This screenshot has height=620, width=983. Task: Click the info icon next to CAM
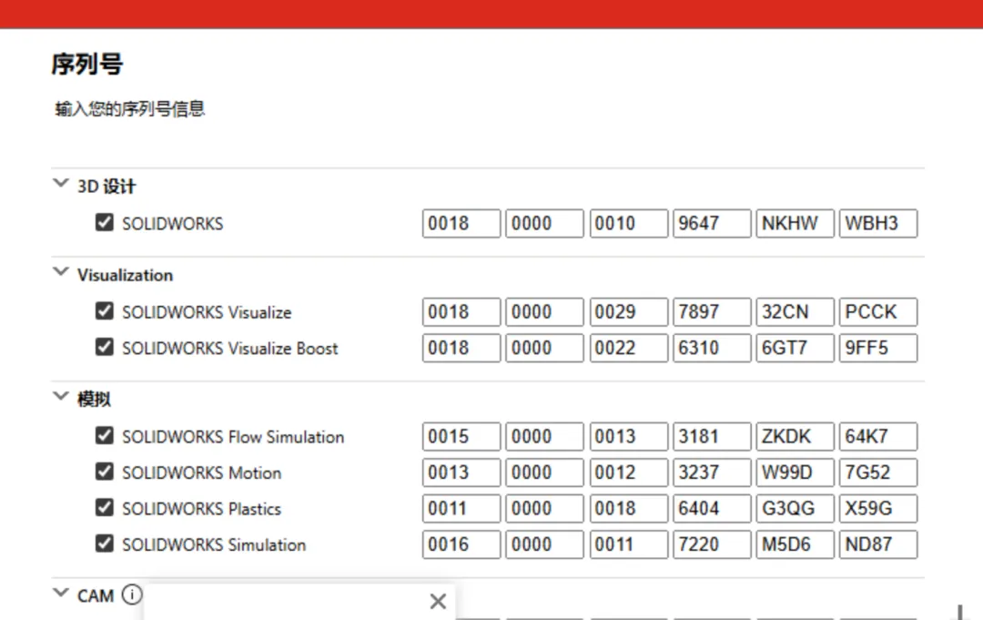pyautogui.click(x=132, y=595)
